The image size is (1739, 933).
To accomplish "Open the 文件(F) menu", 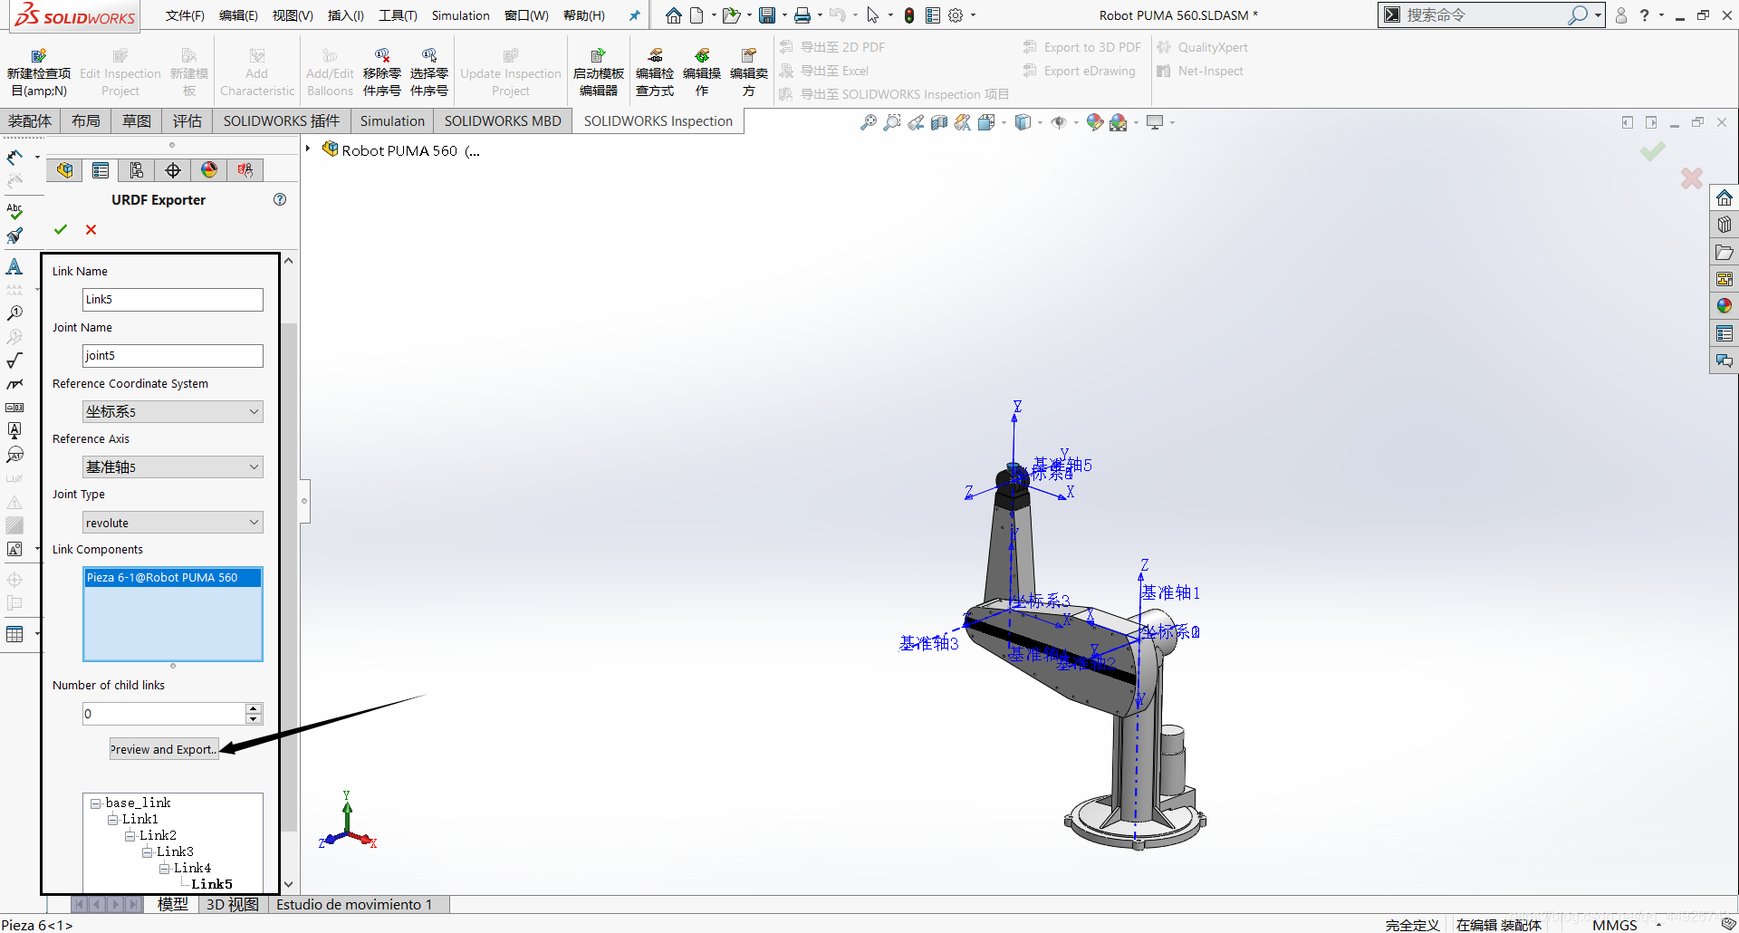I will [185, 15].
